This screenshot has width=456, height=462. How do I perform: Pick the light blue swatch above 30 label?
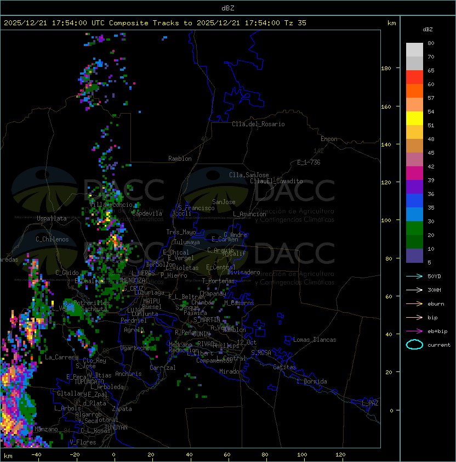click(x=414, y=214)
